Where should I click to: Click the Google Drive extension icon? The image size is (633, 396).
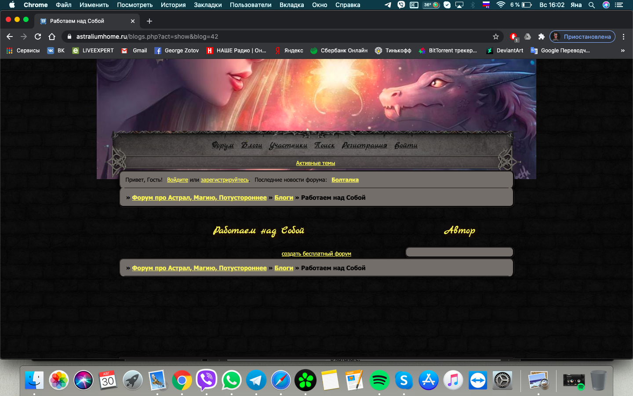[x=527, y=37]
